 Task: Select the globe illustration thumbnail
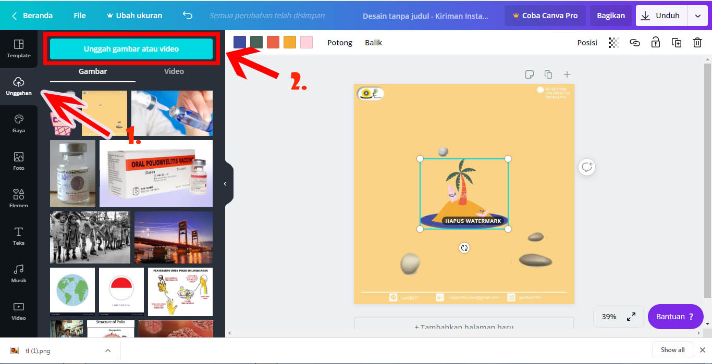72,292
